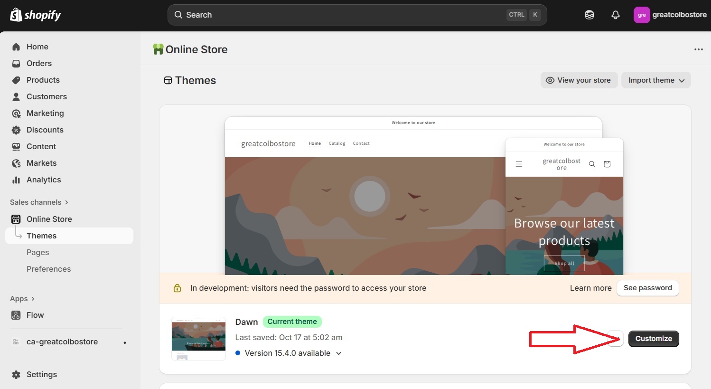
Task: Expand Version 15.4.0 available chevron
Action: [x=338, y=353]
